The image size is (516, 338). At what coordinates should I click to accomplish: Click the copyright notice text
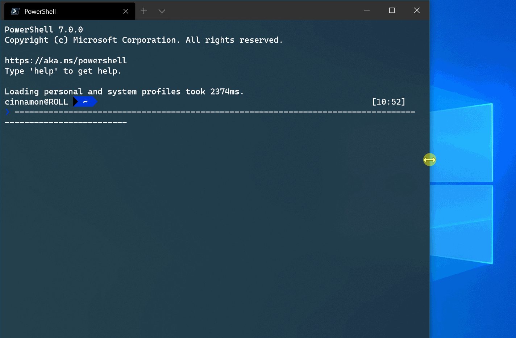point(143,40)
